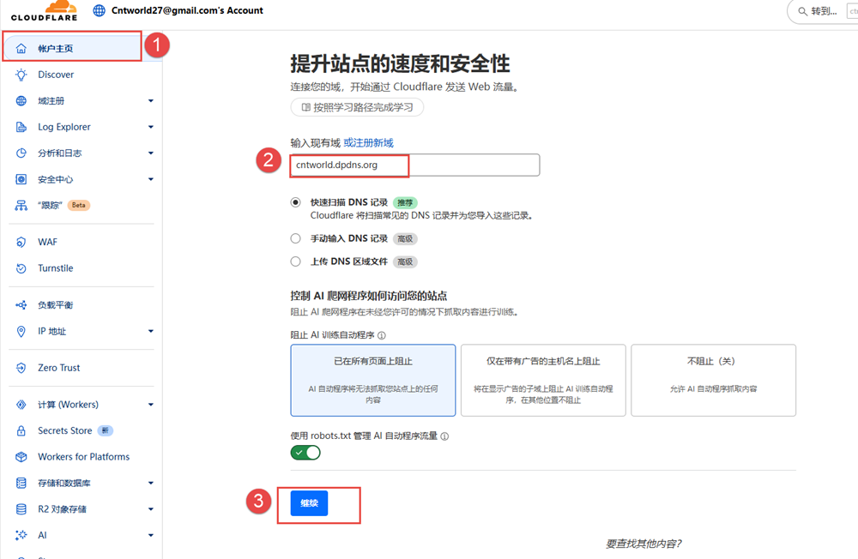Image resolution: width=858 pixels, height=559 pixels.
Task: Click the globe icon beside account name
Action: pyautogui.click(x=99, y=10)
